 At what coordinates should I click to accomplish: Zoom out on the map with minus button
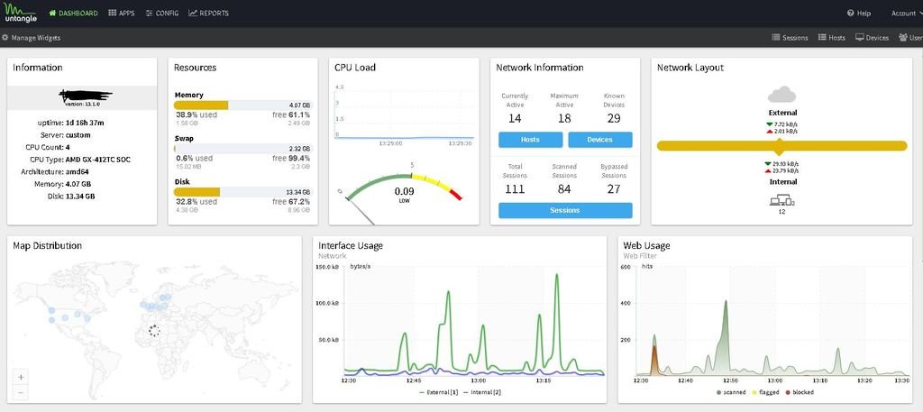22,392
